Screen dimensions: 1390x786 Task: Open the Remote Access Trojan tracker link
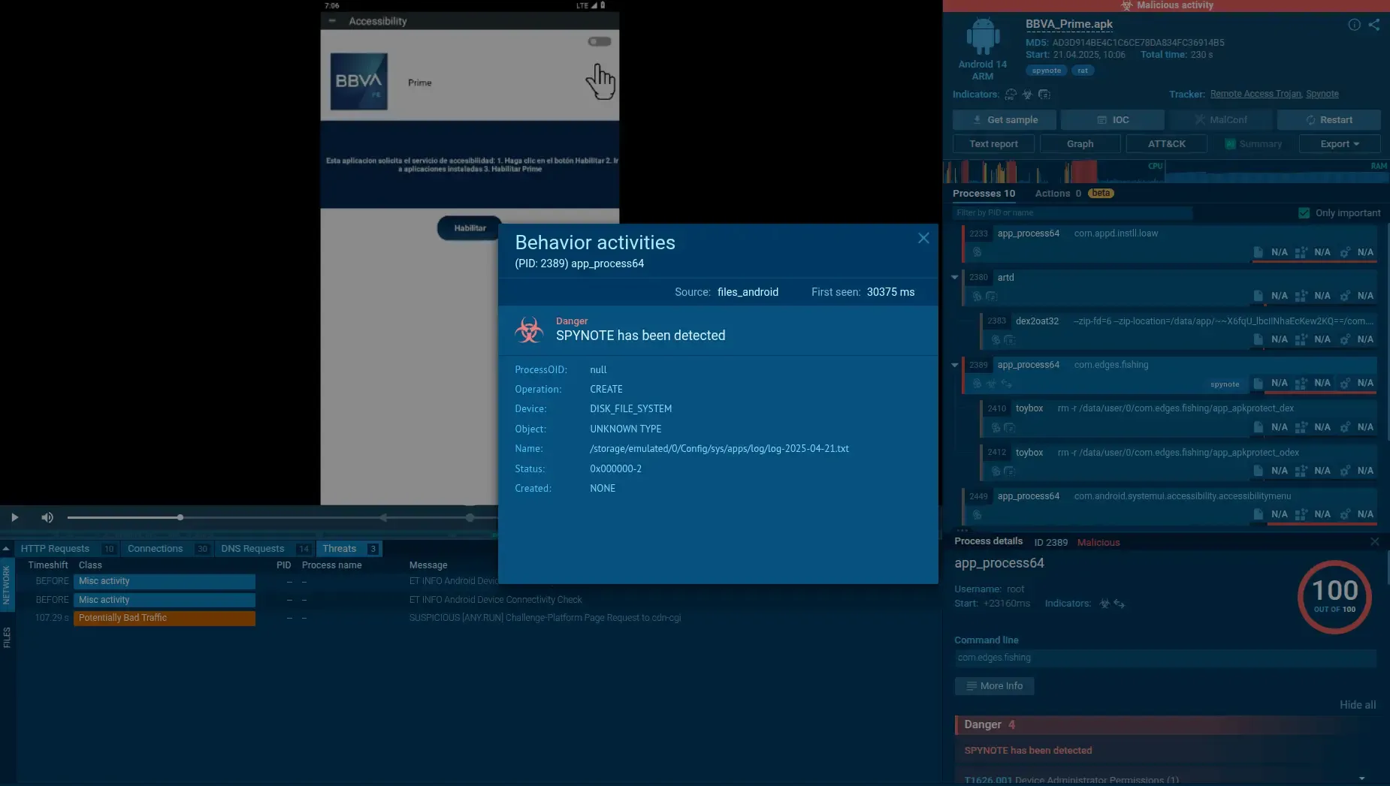coord(1255,94)
